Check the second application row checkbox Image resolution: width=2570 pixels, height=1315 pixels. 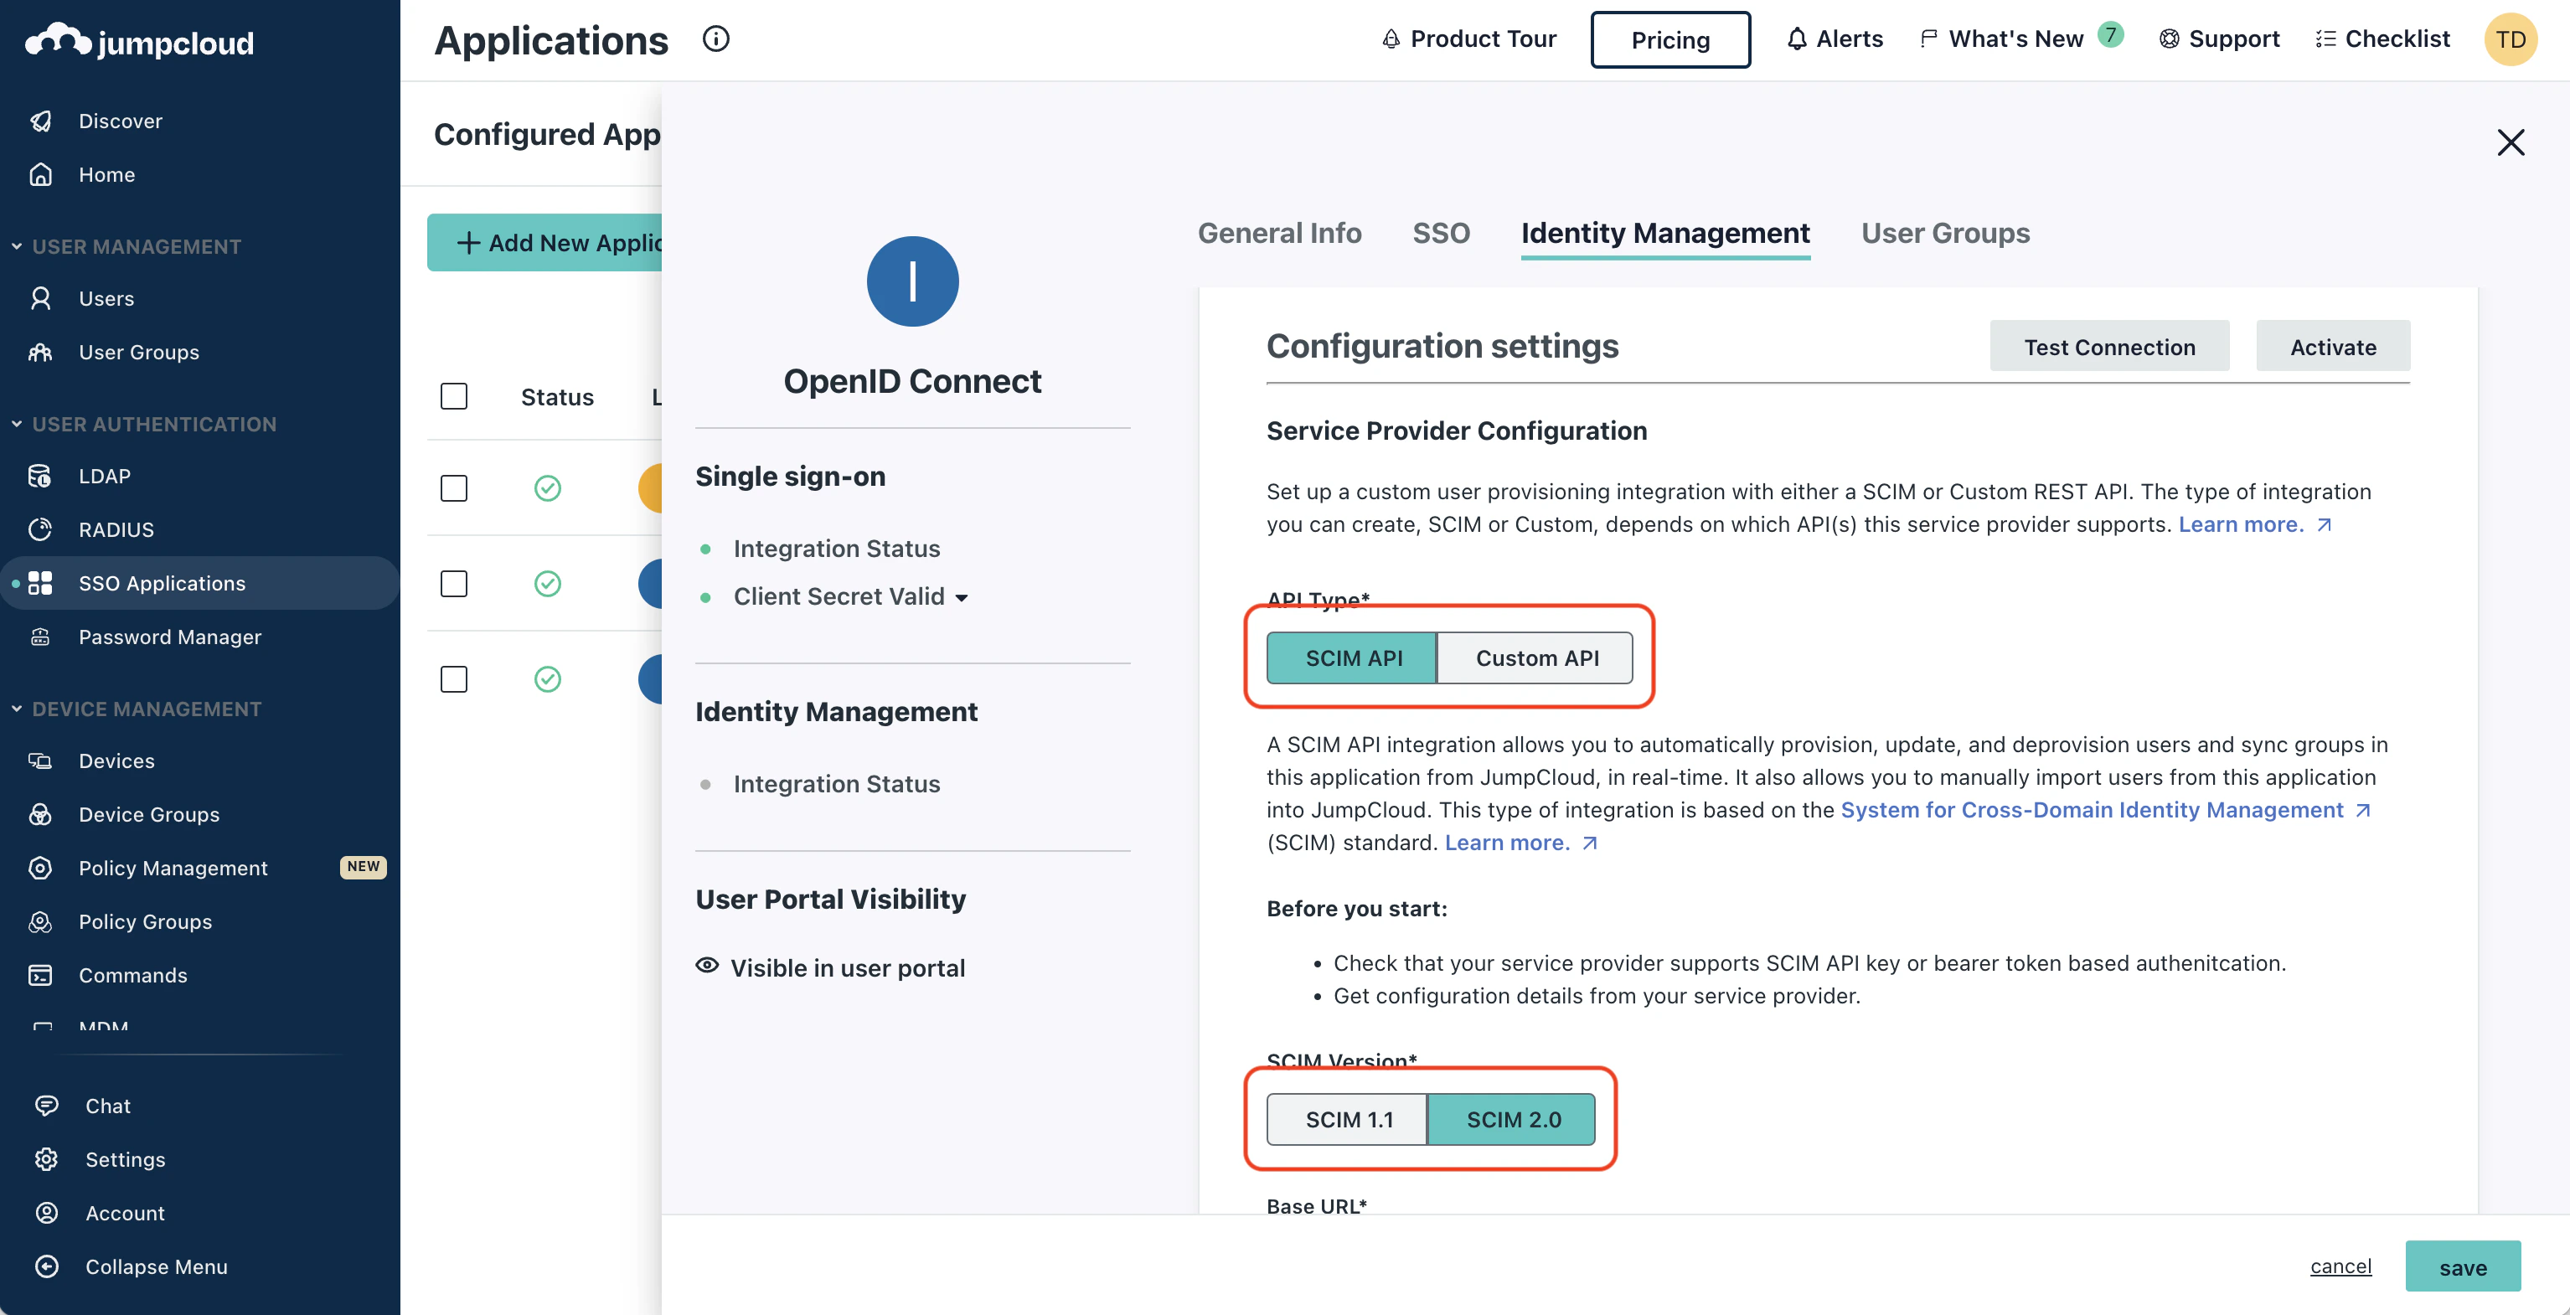tap(454, 584)
